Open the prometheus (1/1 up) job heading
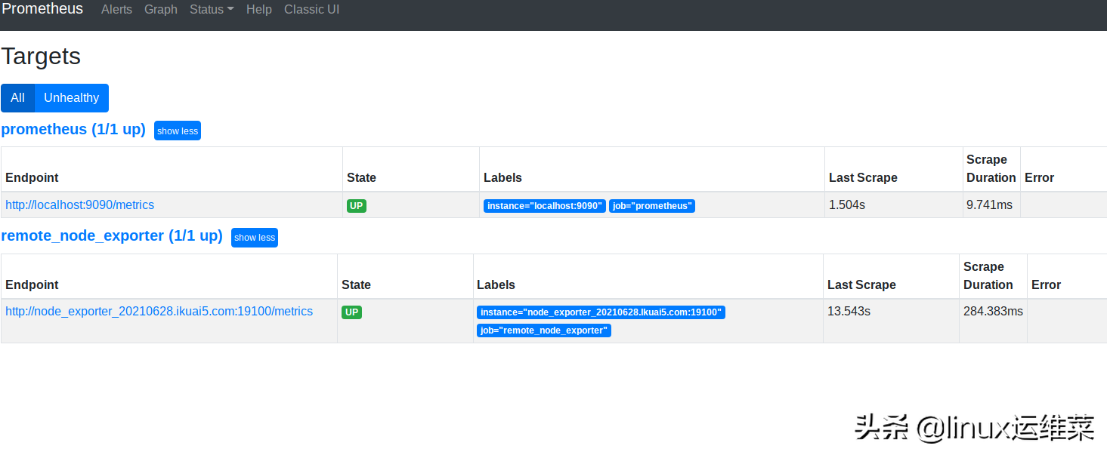 73,129
